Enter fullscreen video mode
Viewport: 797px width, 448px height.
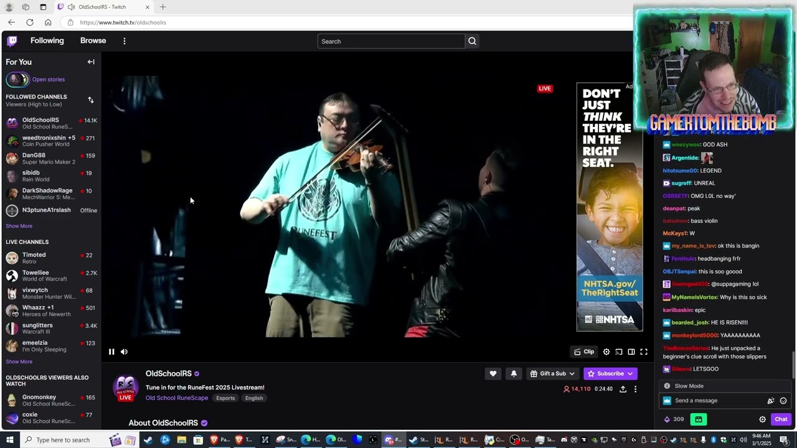tap(644, 352)
